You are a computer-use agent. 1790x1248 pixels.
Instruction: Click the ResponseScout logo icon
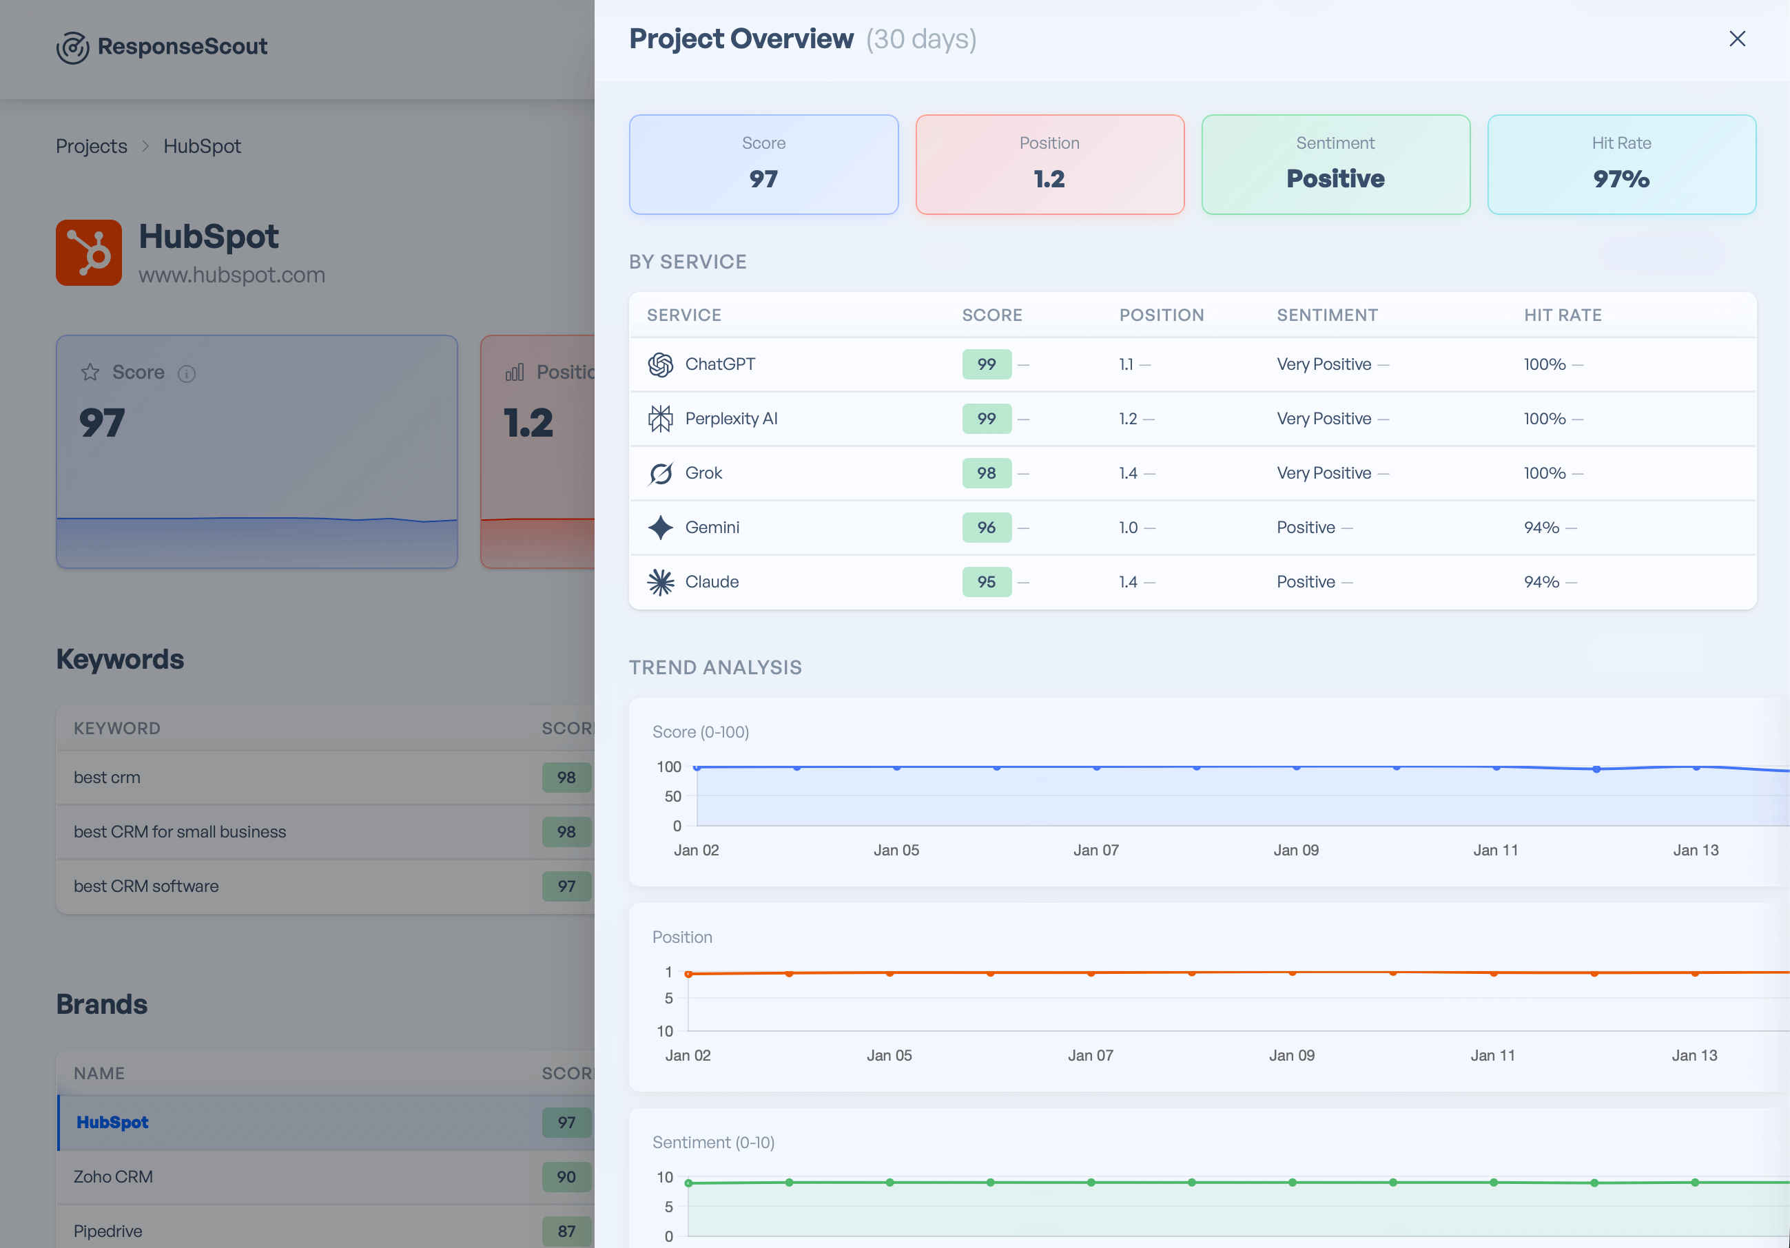point(72,48)
